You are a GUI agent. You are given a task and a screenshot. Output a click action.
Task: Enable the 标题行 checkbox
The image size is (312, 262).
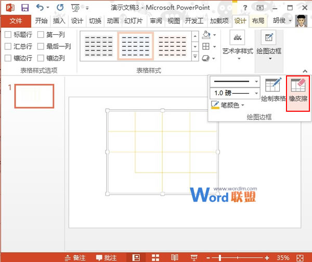pyautogui.click(x=8, y=35)
